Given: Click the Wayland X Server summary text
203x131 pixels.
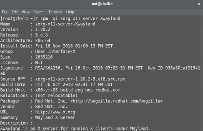Looking at the screenshot, I should [55, 117].
